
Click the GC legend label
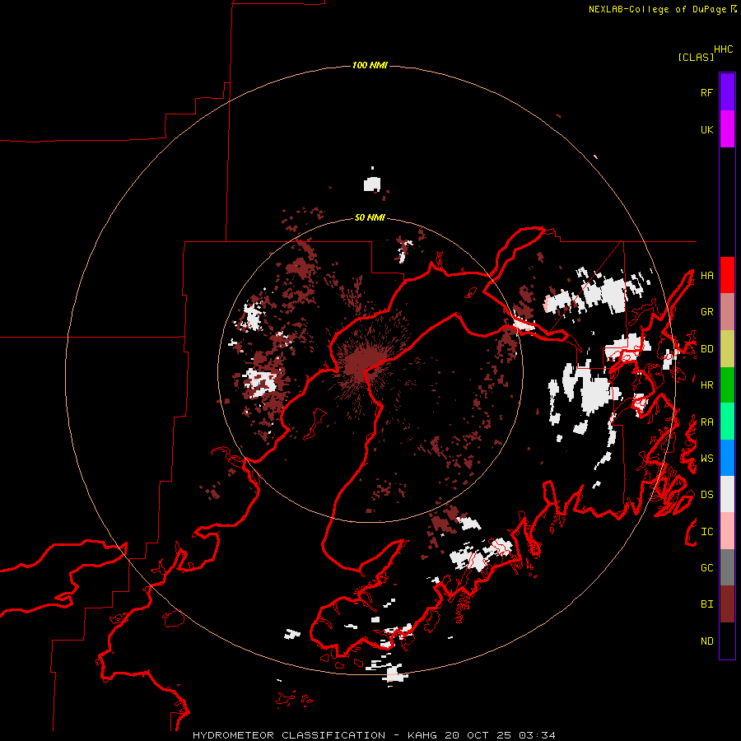pos(706,568)
